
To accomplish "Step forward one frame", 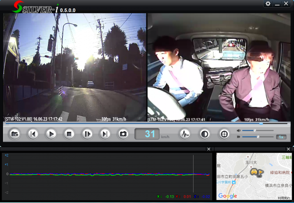I will point(87,134).
